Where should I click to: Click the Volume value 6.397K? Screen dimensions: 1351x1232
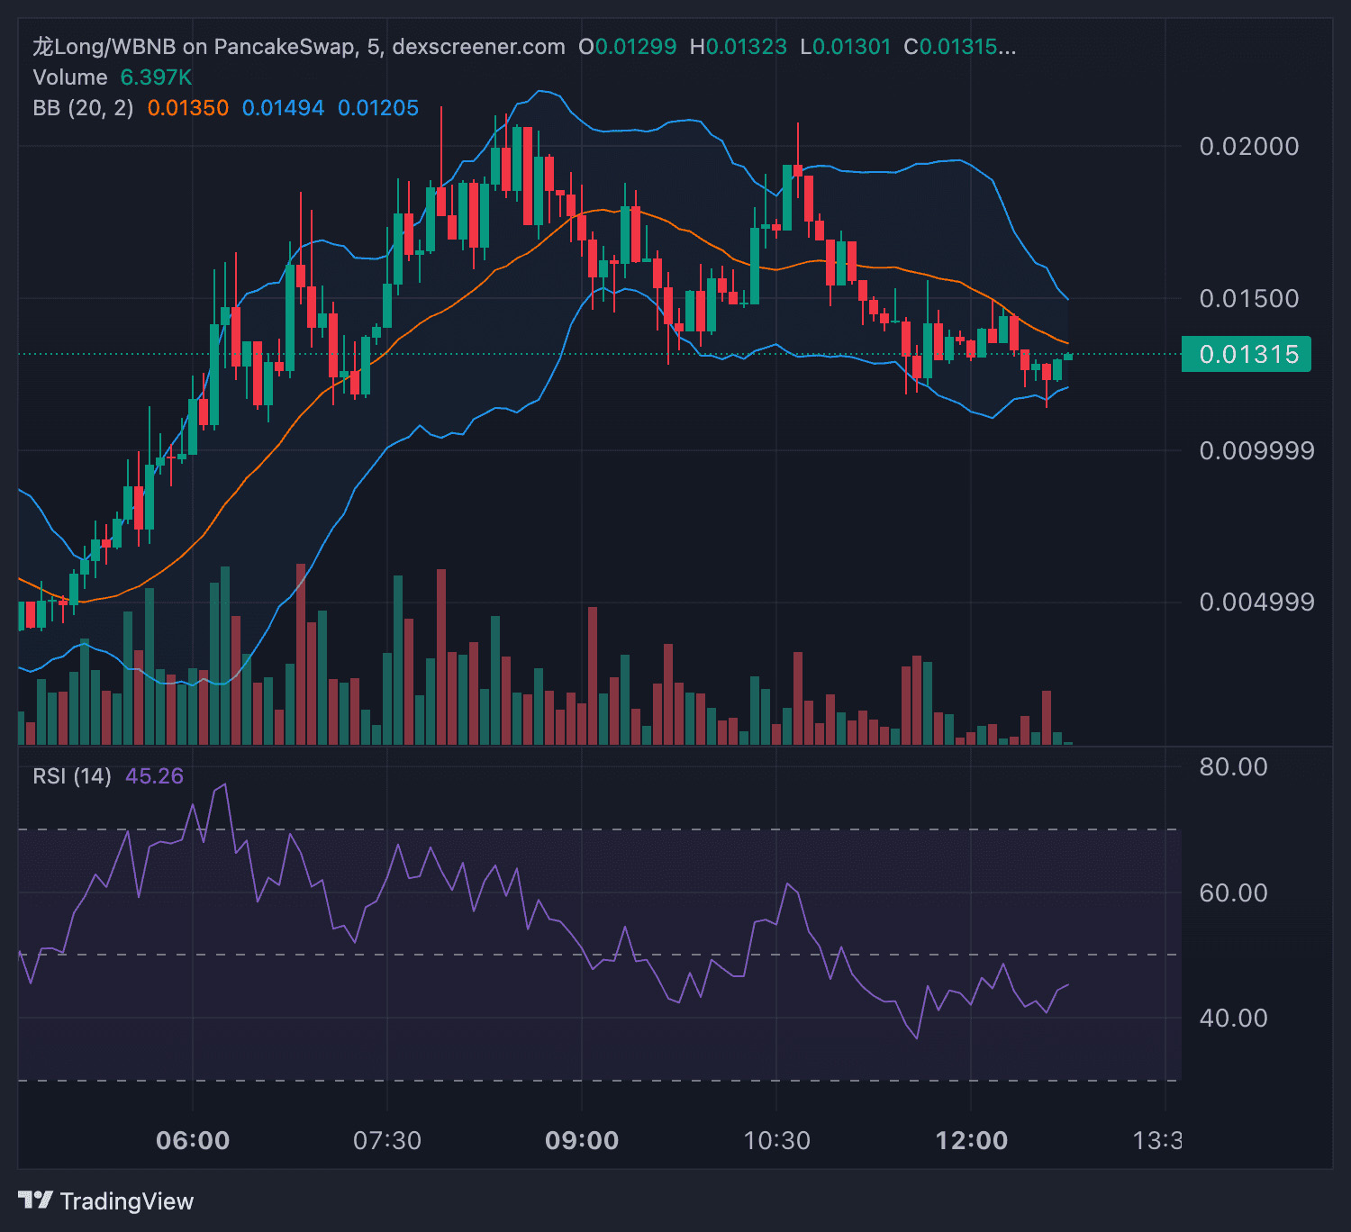(156, 77)
